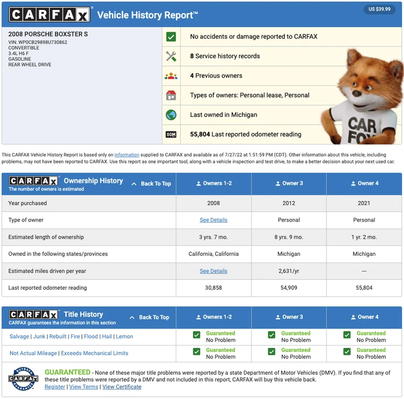404x399 pixels.
Task: Click Not Actual Mileage checkmark under Owner 3
Action: pyautogui.click(x=272, y=351)
